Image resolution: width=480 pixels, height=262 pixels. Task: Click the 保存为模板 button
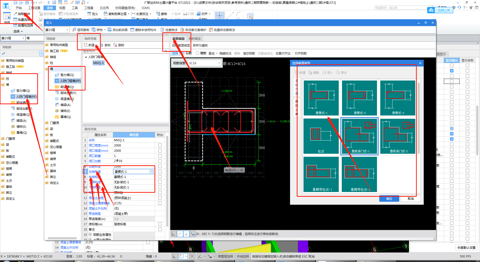(x=200, y=45)
